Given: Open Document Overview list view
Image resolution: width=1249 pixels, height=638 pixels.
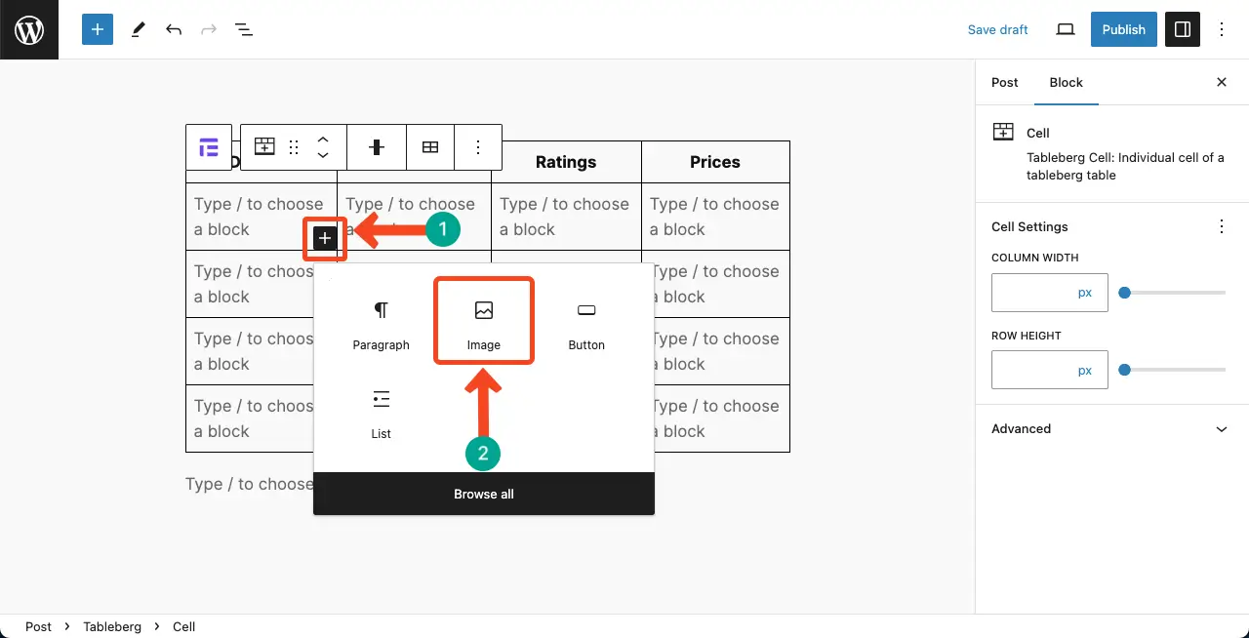Looking at the screenshot, I should (244, 29).
